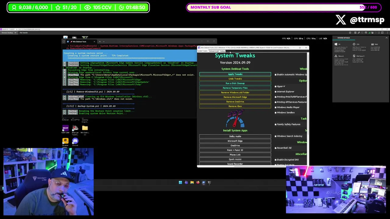
Task: Click the Network icon in System Details
Action: point(336,56)
